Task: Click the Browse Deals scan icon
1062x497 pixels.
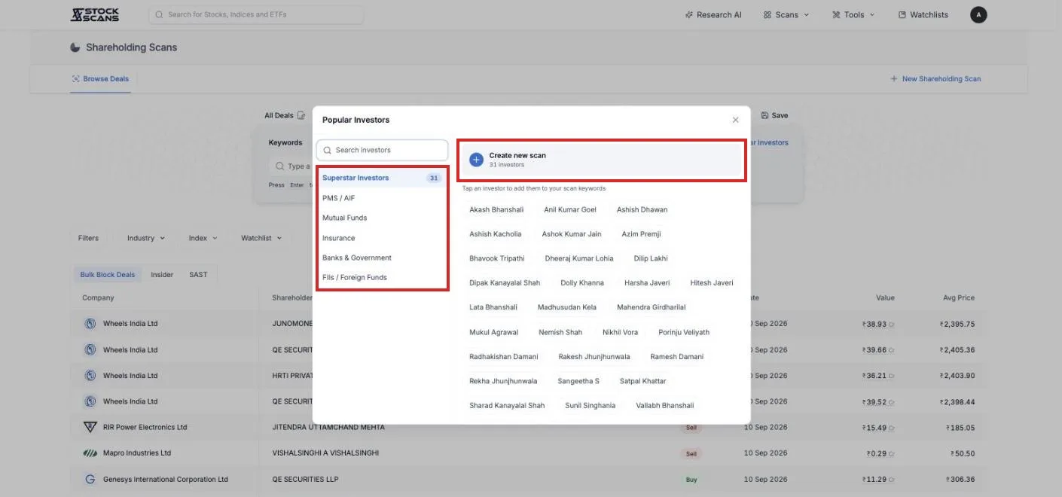Action: [x=75, y=78]
